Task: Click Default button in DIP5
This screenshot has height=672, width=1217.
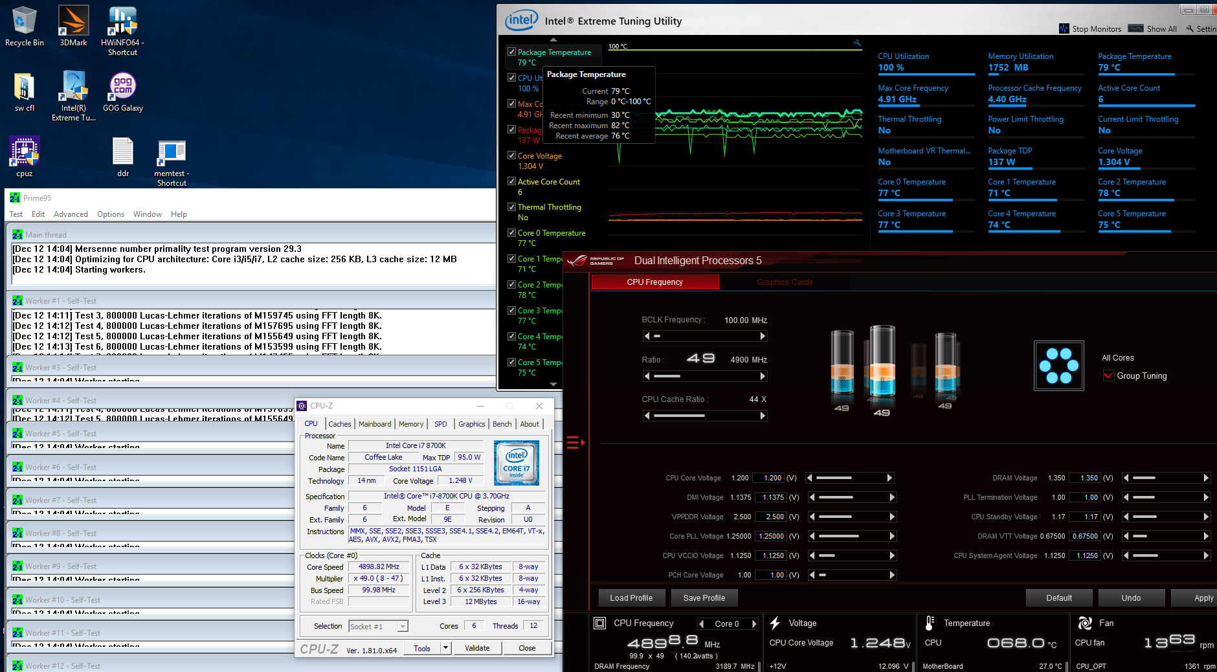Action: [1059, 598]
